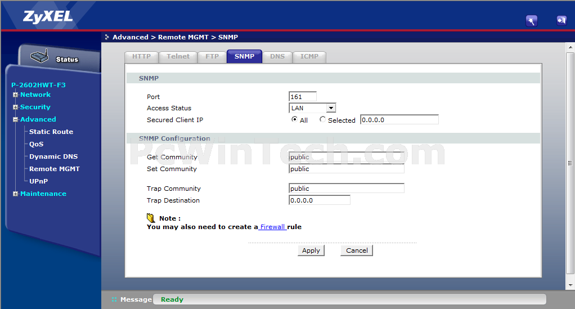This screenshot has height=309, width=575.
Task: Click the Secured Client IP address field
Action: pyautogui.click(x=399, y=120)
